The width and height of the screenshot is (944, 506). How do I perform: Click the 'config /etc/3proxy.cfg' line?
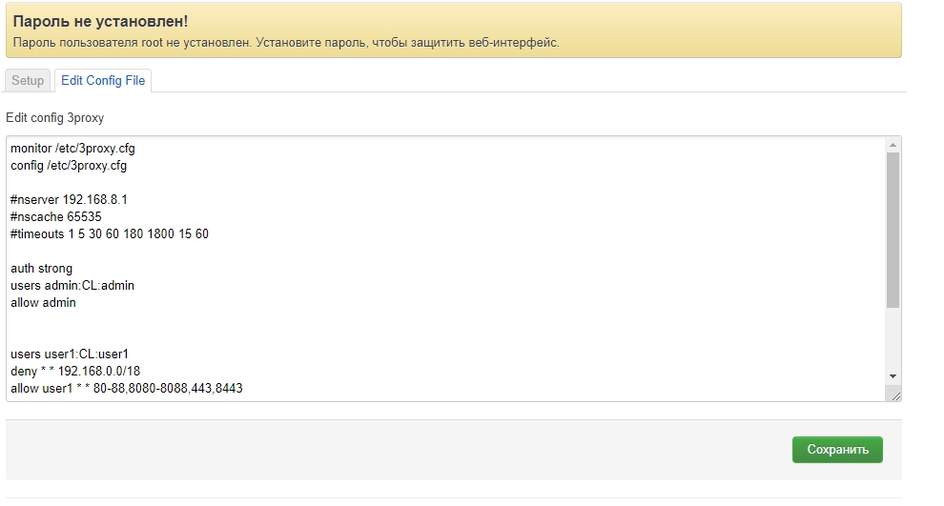pyautogui.click(x=69, y=166)
